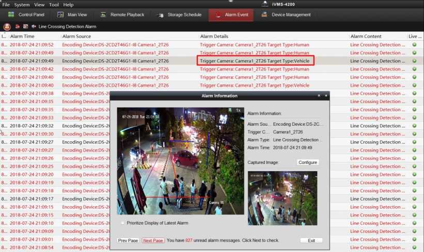Screen dimensions: 424x252
Task: Click green live view icon in first alarm row
Action: pos(414,45)
